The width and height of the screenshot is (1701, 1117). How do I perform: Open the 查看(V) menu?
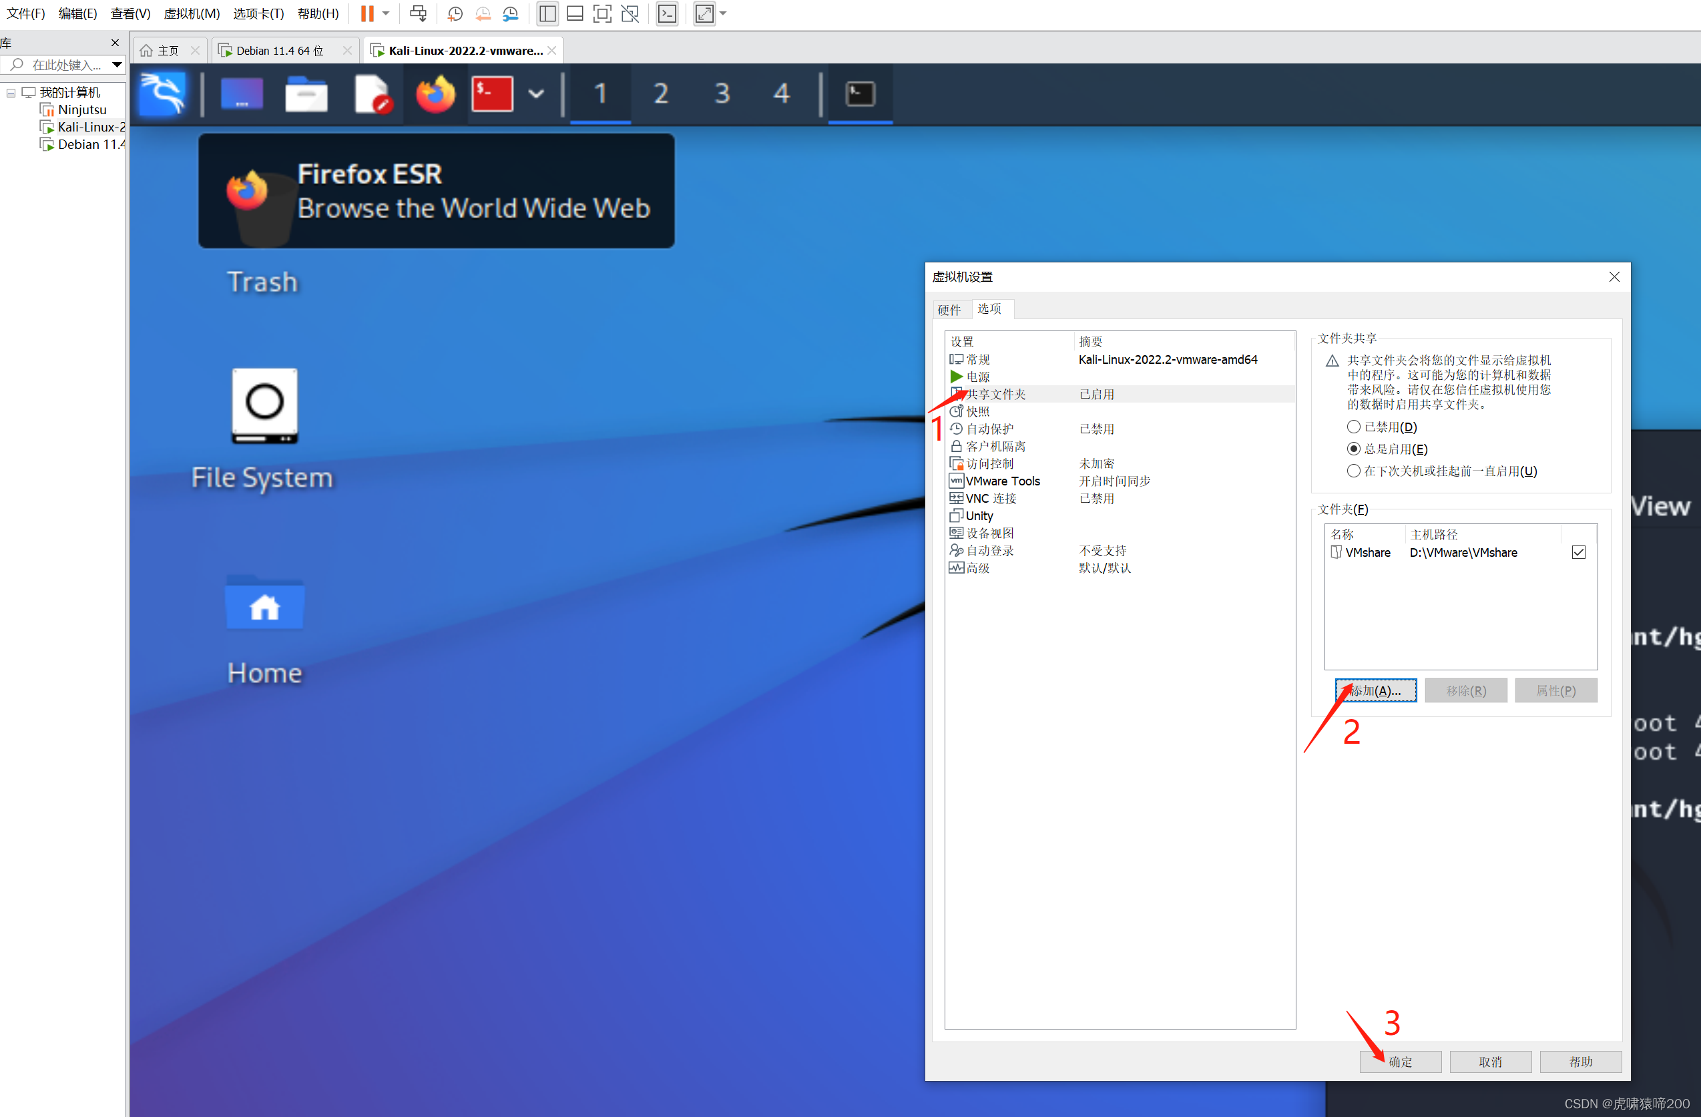pyautogui.click(x=130, y=13)
